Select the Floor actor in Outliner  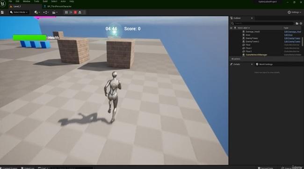coord(248,45)
